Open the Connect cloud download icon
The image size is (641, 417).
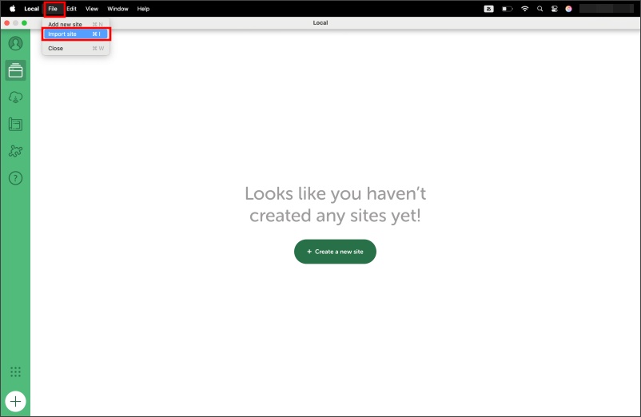[x=15, y=97]
